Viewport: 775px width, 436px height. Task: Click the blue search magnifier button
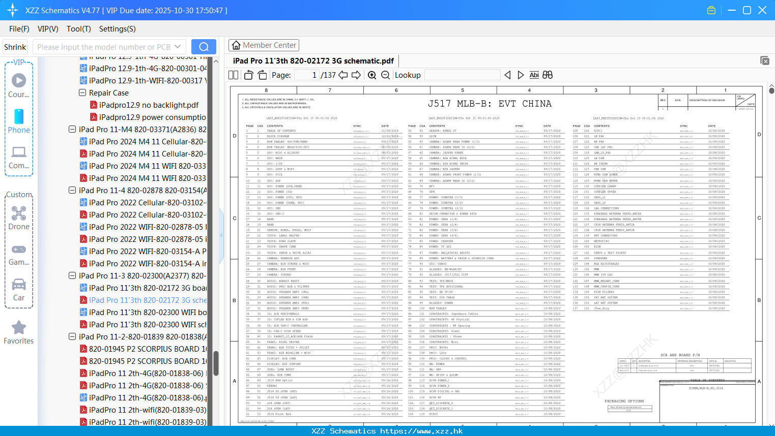point(204,47)
